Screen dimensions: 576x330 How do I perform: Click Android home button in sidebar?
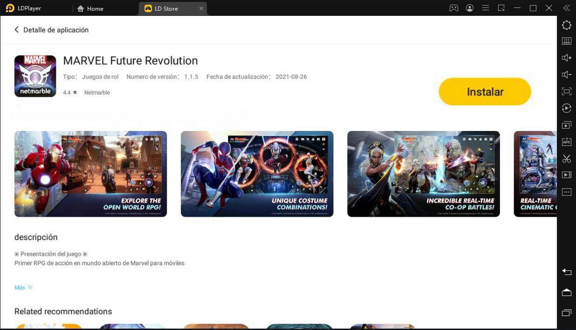(567, 292)
